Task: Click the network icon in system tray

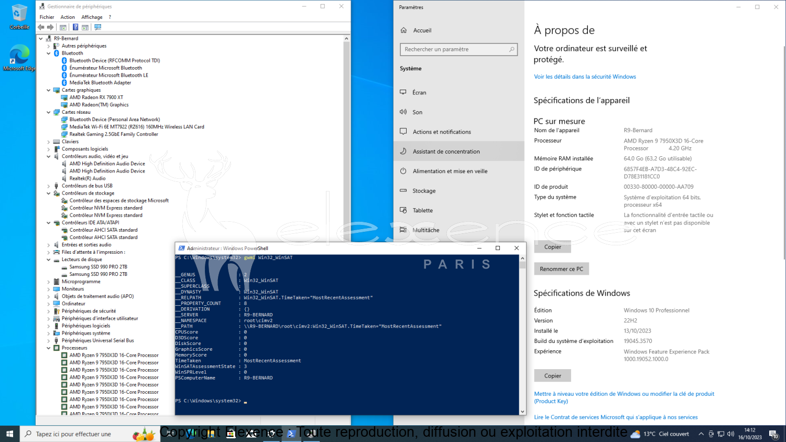Action: click(x=721, y=434)
